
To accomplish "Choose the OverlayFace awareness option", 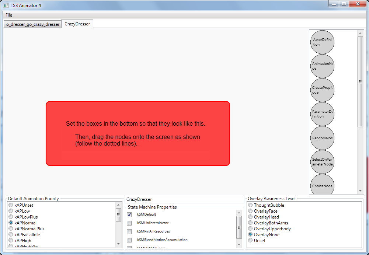I will [x=250, y=211].
